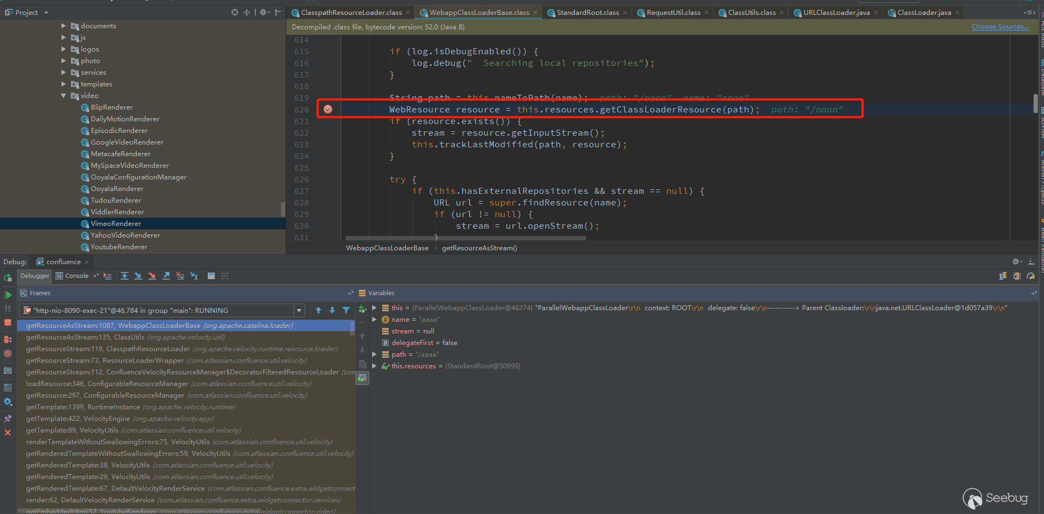Select the getResourceAsStream:135 ClassUtils frame
Screen dimensions: 1044x514
85,337
